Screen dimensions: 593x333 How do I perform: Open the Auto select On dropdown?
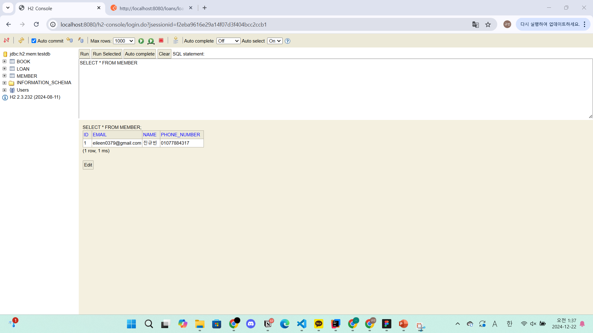(x=275, y=41)
